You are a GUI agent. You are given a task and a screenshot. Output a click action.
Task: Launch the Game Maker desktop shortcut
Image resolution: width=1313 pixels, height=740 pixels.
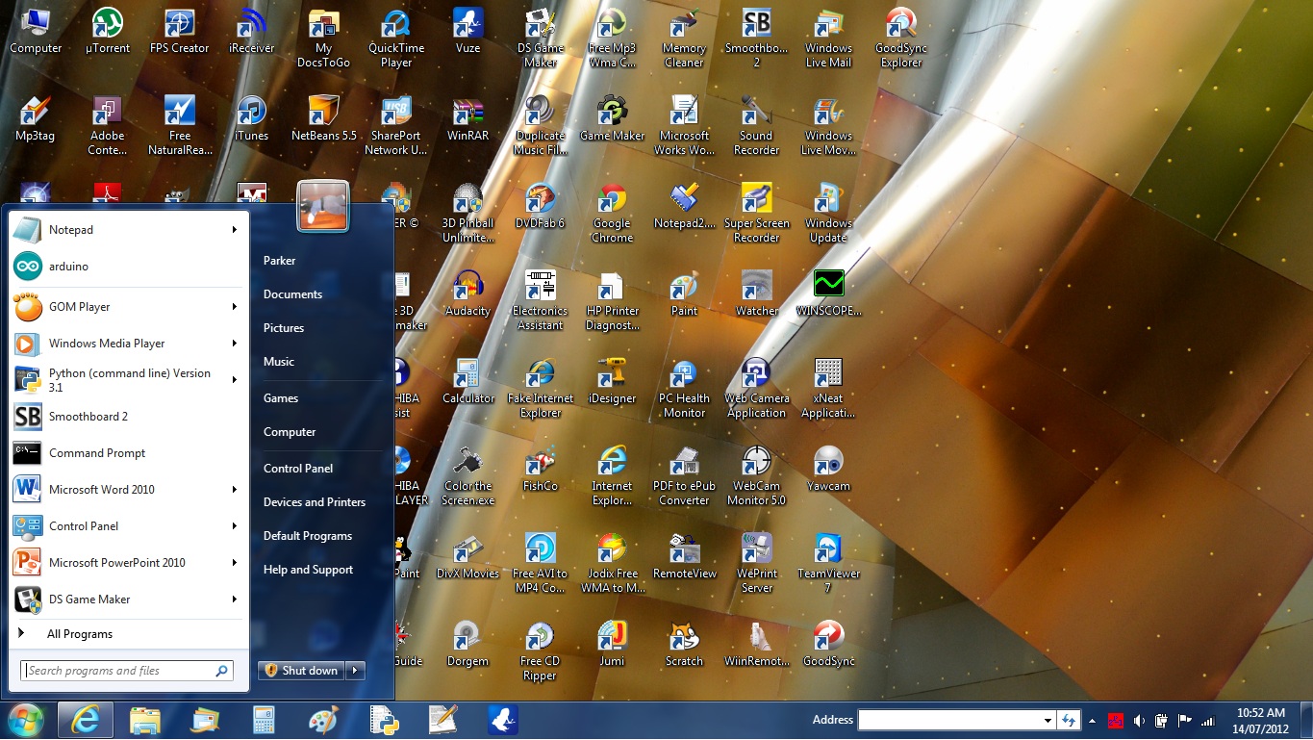[x=612, y=117]
